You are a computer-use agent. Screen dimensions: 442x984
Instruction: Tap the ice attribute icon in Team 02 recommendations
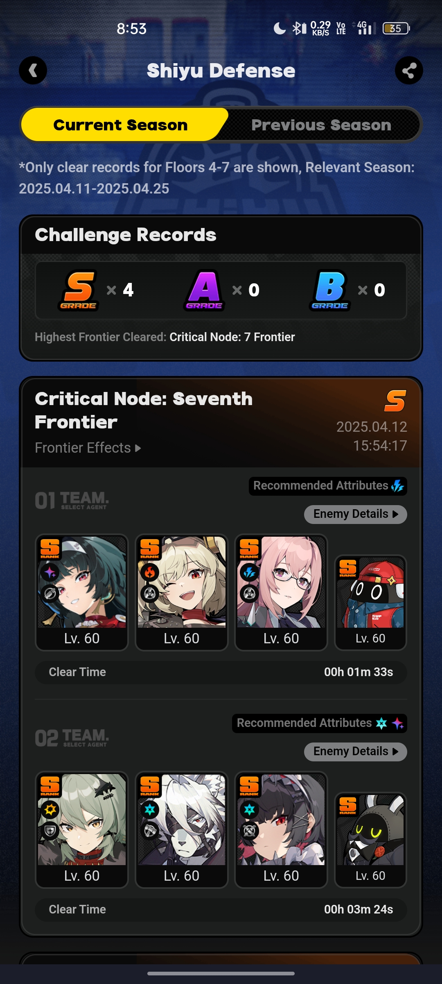pyautogui.click(x=381, y=723)
